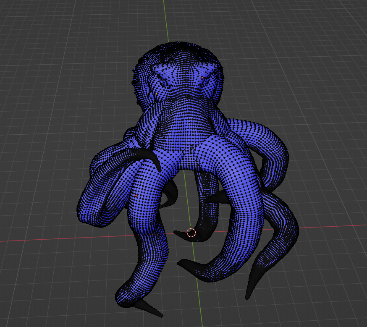Click the red-white 3D cursor circle
This screenshot has height=327, width=367.
click(191, 233)
